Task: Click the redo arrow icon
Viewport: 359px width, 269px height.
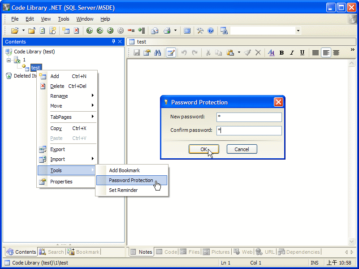Action: pyautogui.click(x=195, y=52)
